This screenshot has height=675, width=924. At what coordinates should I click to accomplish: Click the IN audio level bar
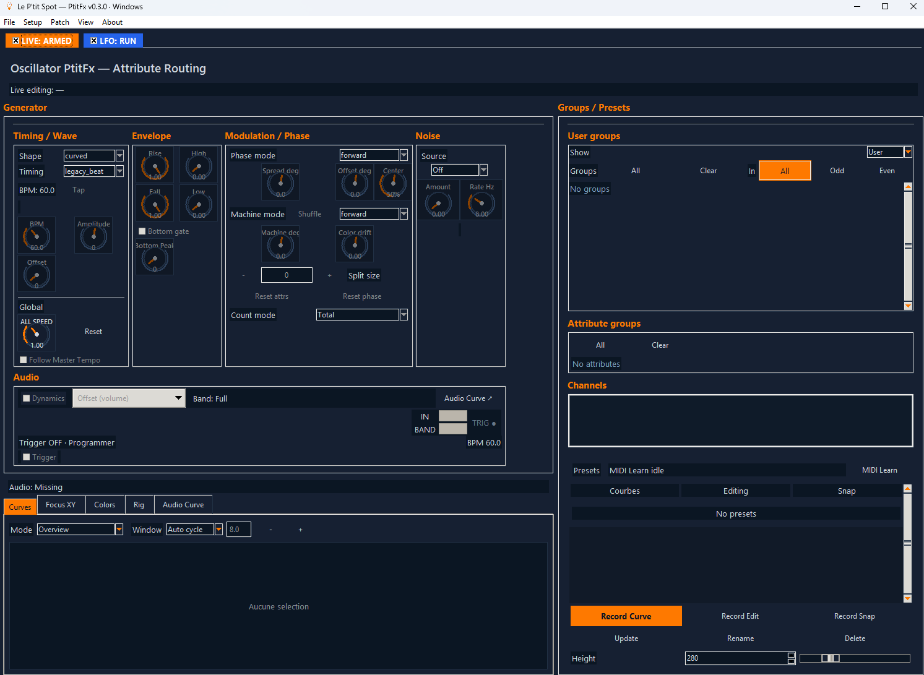click(453, 416)
